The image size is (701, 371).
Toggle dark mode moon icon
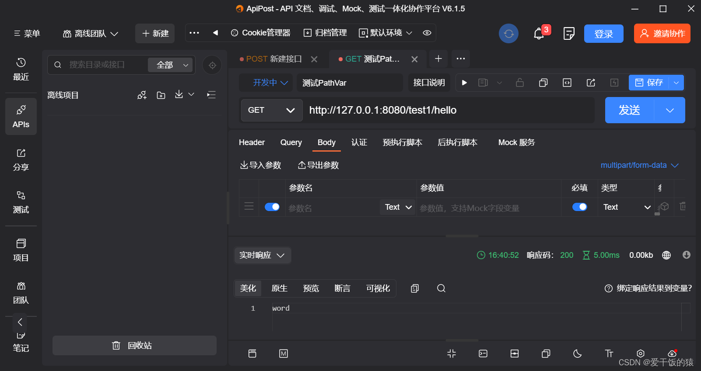click(578, 354)
